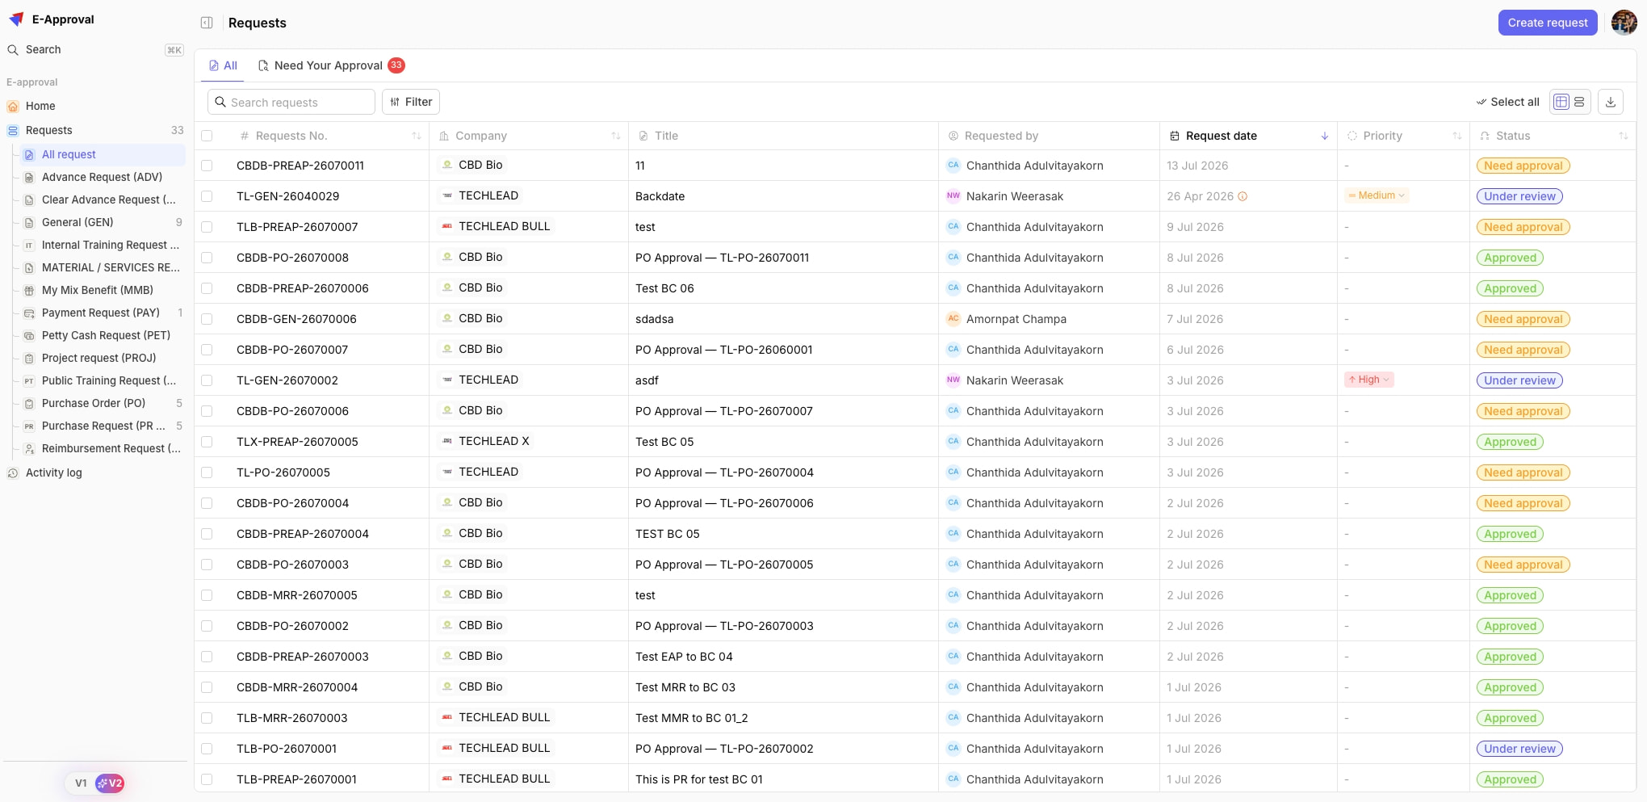
Task: Click the search magnifier icon in sidebar
Action: coord(13,49)
